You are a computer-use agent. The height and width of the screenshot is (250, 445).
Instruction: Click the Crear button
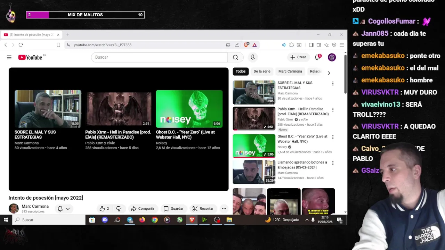pos(298,57)
